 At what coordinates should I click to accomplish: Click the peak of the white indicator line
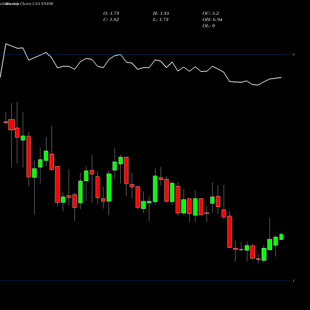(x=6, y=44)
